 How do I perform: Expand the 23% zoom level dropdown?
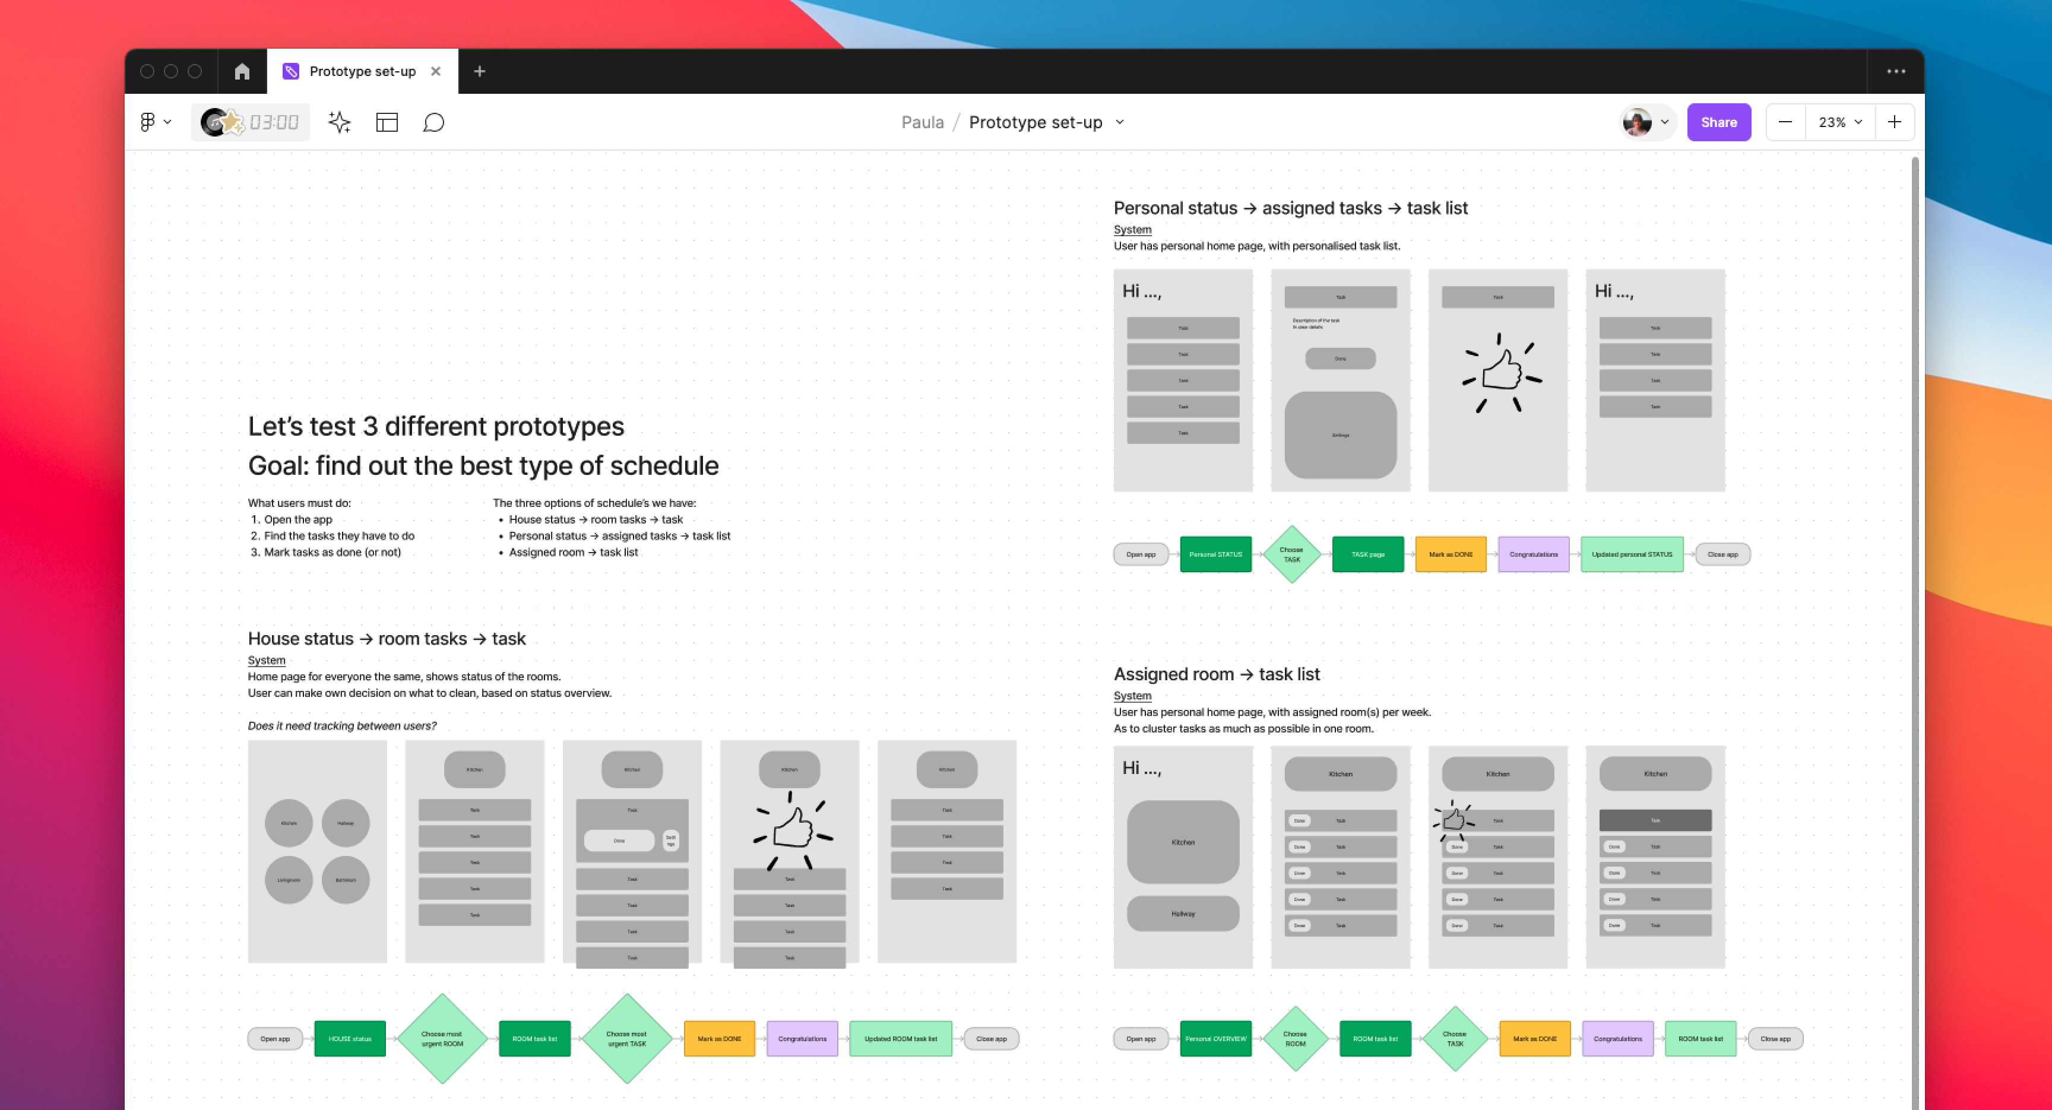tap(1839, 122)
